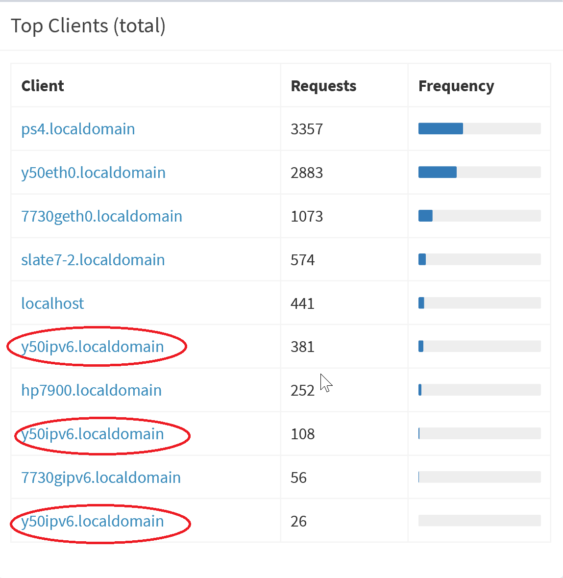Viewport: 563px width, 578px height.
Task: Click the Frequency column header
Action: click(456, 86)
